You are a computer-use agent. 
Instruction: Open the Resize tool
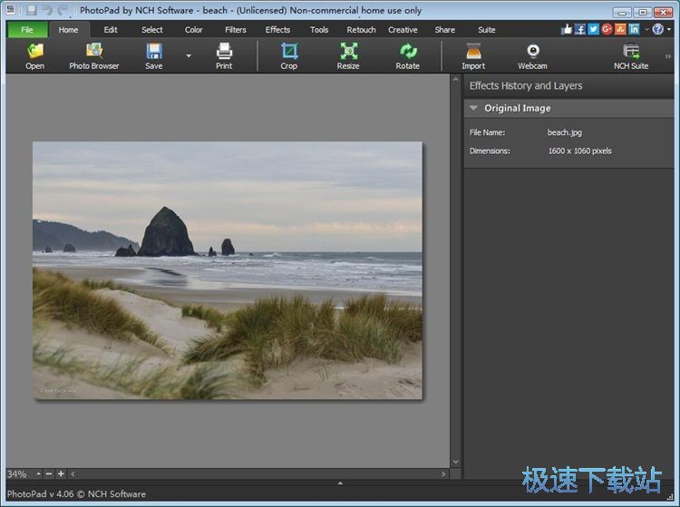tap(348, 54)
